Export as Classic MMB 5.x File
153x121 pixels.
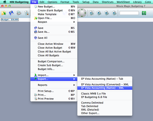click(105, 94)
